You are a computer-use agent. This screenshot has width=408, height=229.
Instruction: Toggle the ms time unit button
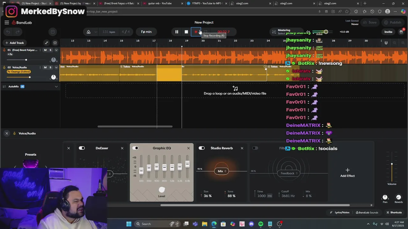270,196
